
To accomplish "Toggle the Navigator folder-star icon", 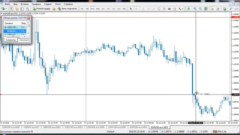I will coord(17,9).
